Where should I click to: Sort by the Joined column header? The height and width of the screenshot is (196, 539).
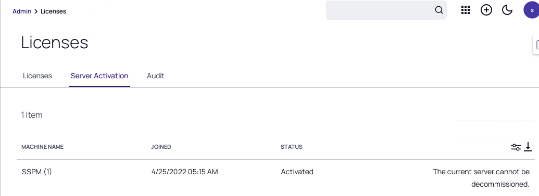(161, 147)
